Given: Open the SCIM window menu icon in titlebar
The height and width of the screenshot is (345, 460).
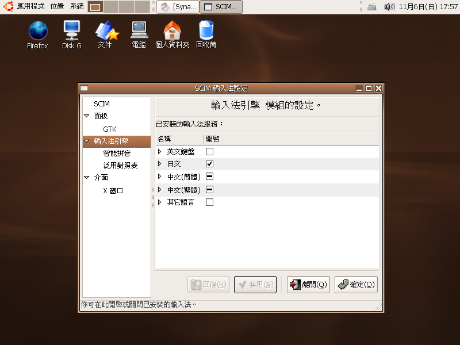Looking at the screenshot, I should click(x=84, y=89).
